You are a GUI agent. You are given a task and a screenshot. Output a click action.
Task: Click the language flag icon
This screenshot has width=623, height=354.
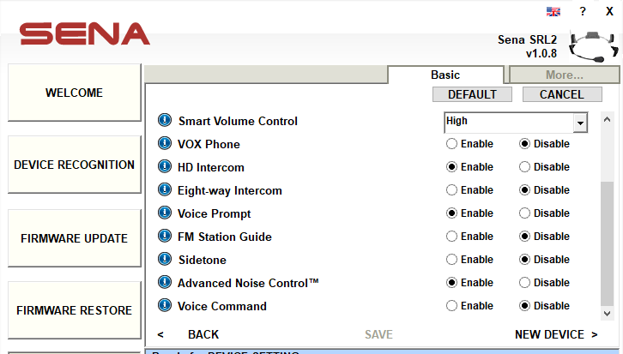[x=553, y=11]
